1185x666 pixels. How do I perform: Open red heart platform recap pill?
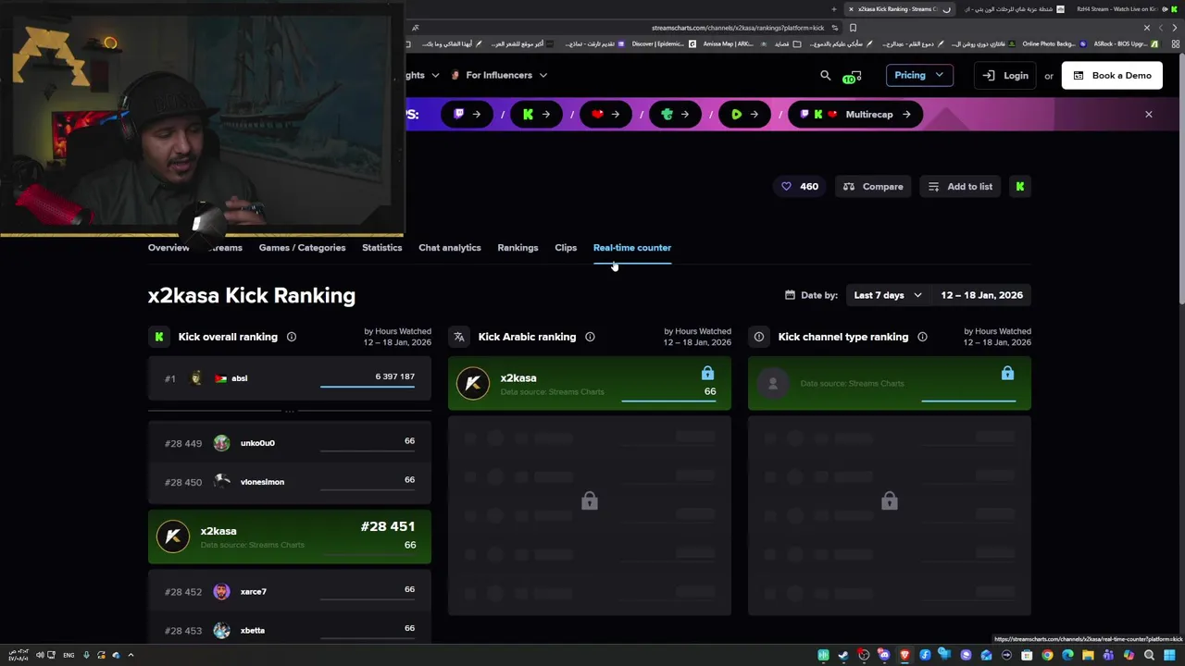(606, 115)
